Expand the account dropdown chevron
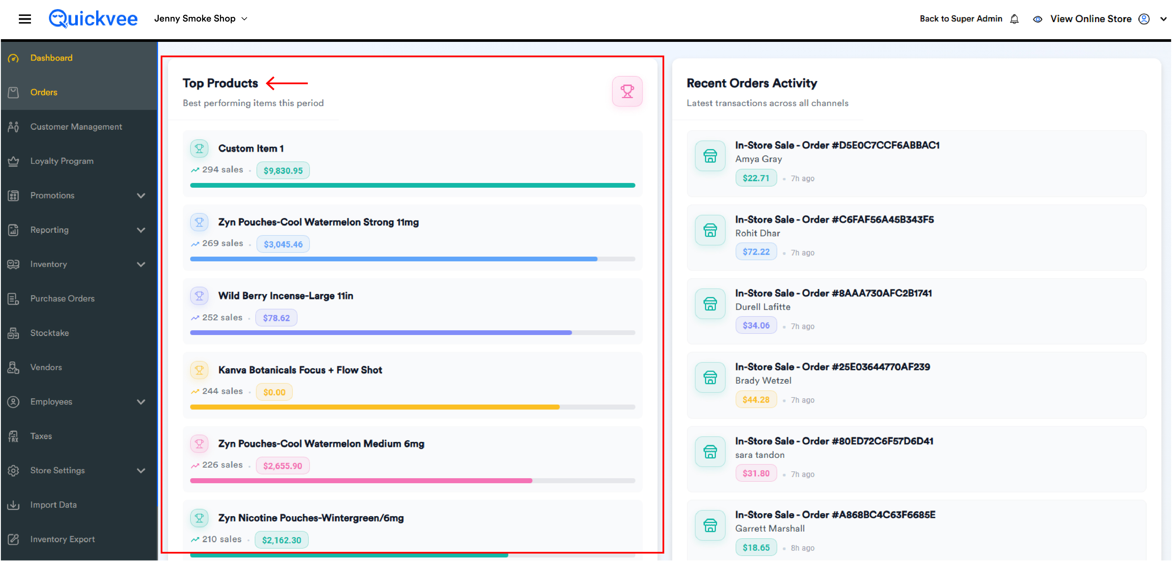 coord(1163,19)
